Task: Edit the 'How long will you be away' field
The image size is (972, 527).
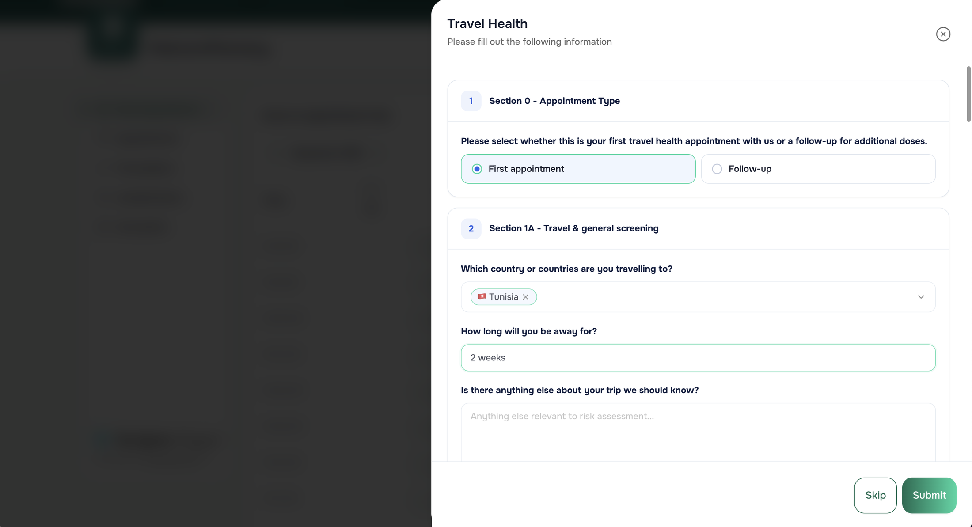Action: click(698, 358)
